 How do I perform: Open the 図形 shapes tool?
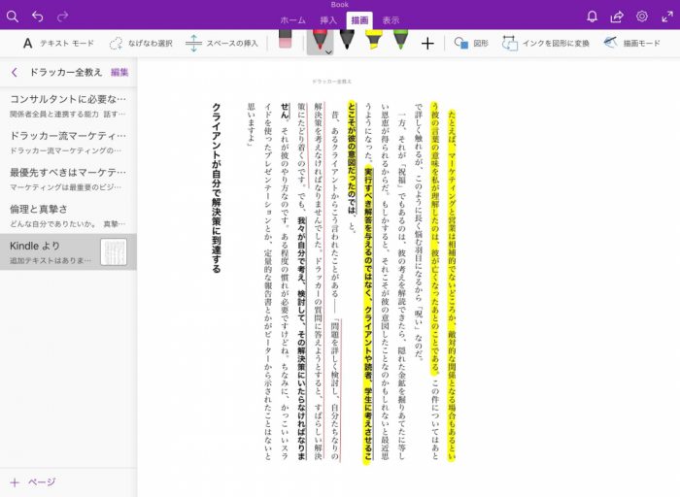pos(471,44)
